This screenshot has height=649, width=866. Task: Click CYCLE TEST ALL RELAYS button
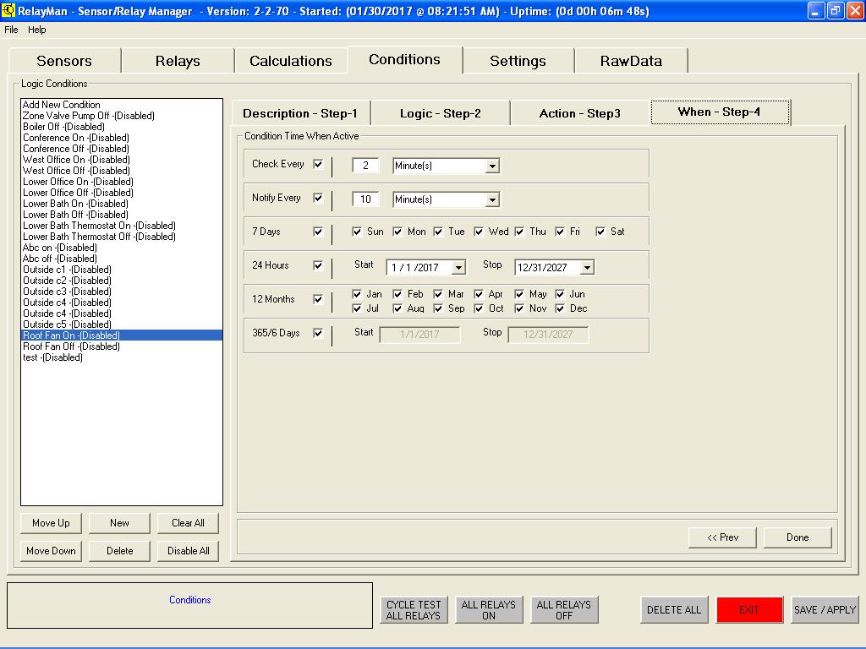[414, 610]
